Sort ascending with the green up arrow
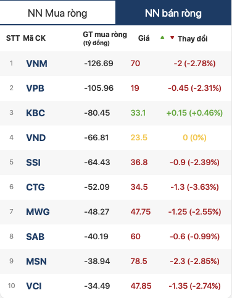 pos(162,38)
